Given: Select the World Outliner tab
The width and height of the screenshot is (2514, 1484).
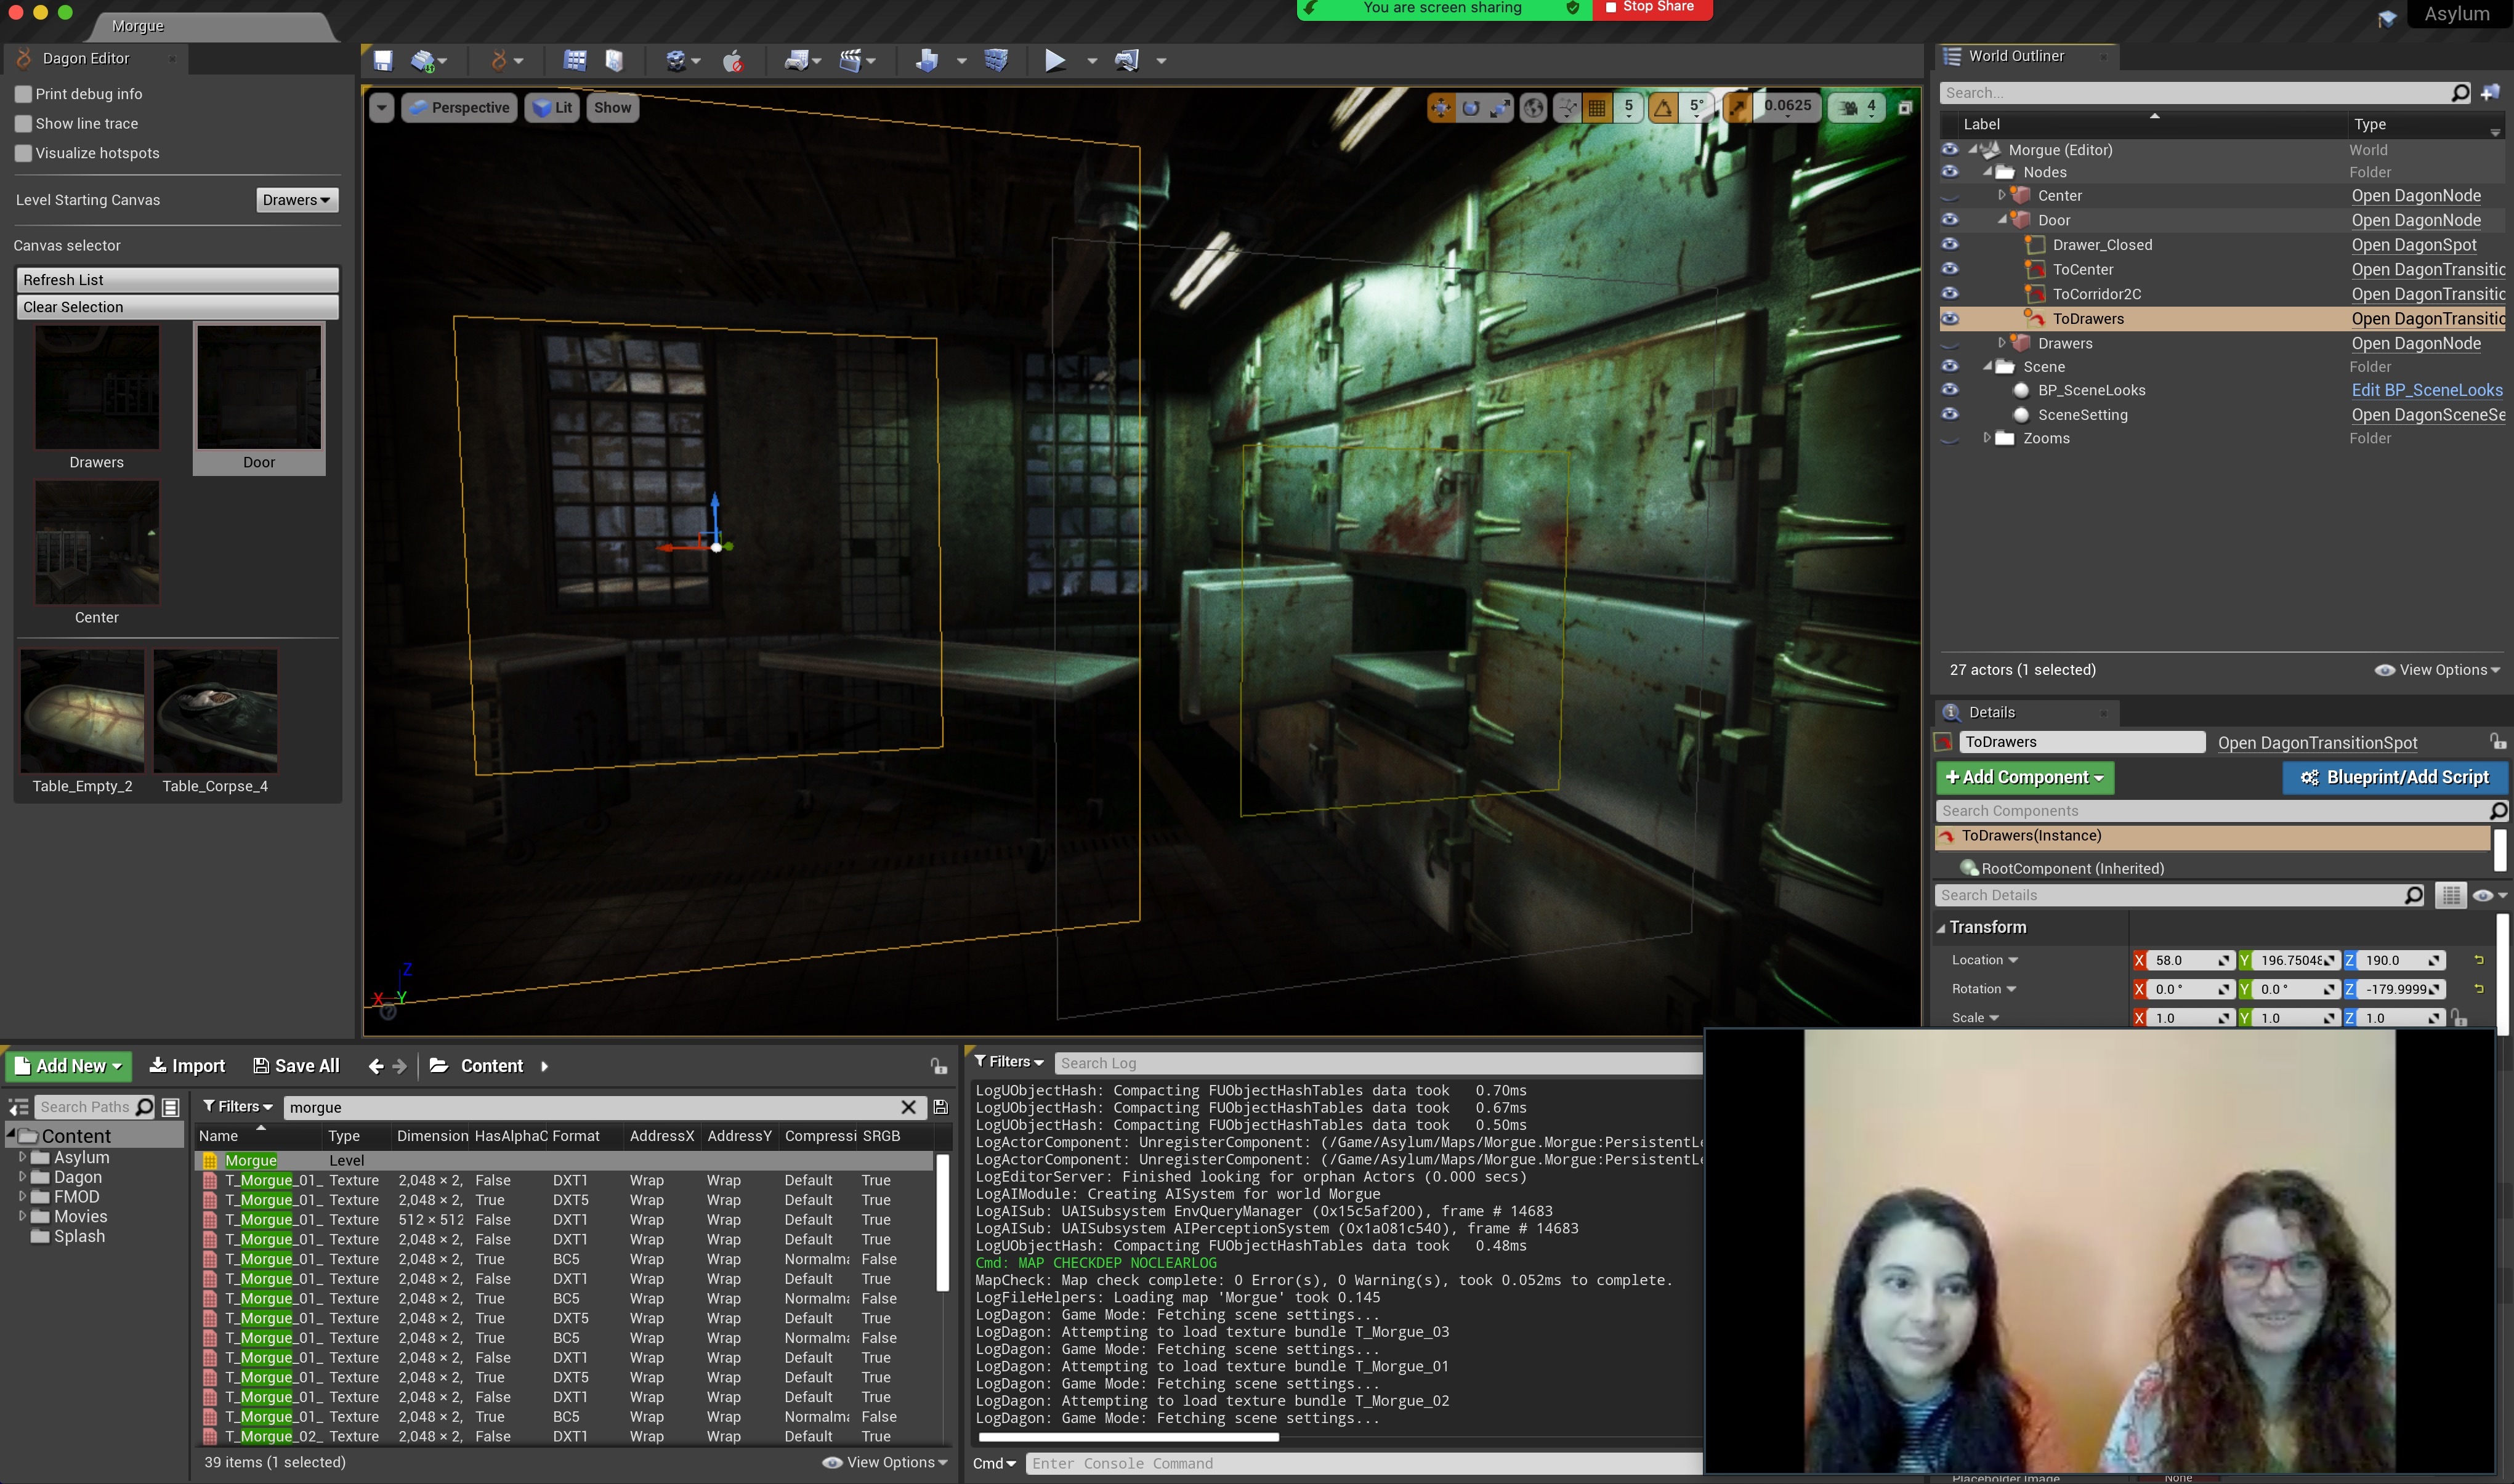Looking at the screenshot, I should (2016, 56).
